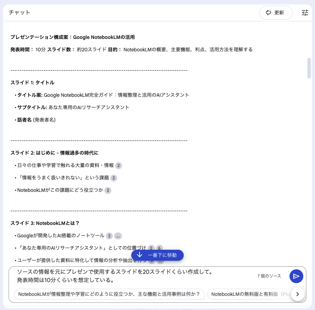Open citation 2 beside 日々の仕事や学習 line
The image size is (315, 310).
(x=119, y=166)
